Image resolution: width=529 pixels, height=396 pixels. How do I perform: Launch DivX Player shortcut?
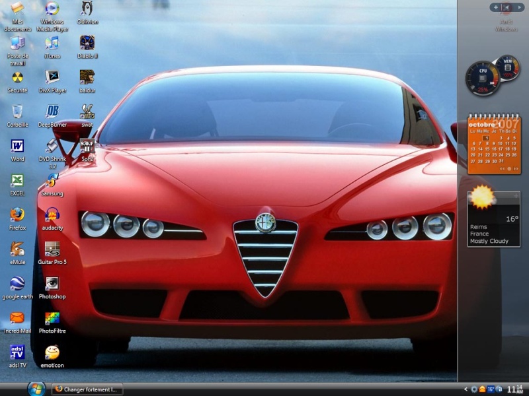tap(52, 82)
